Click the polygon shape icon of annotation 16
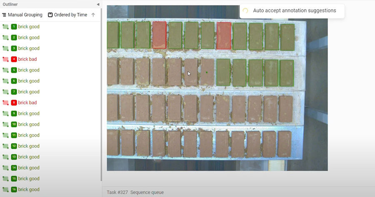375x197 pixels. coord(5,190)
